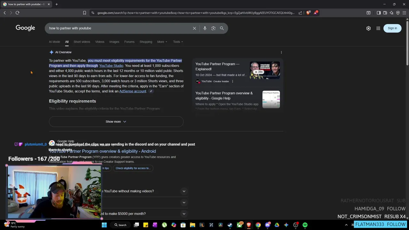Click 'Check eligibility for access to...' chip

pos(133,168)
